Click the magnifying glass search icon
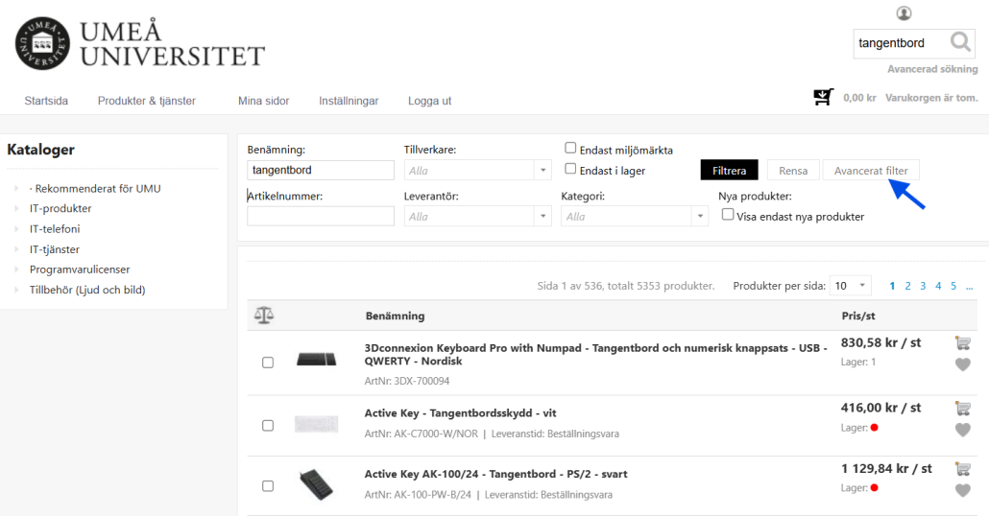Screen dimensions: 989x516 (x=960, y=42)
